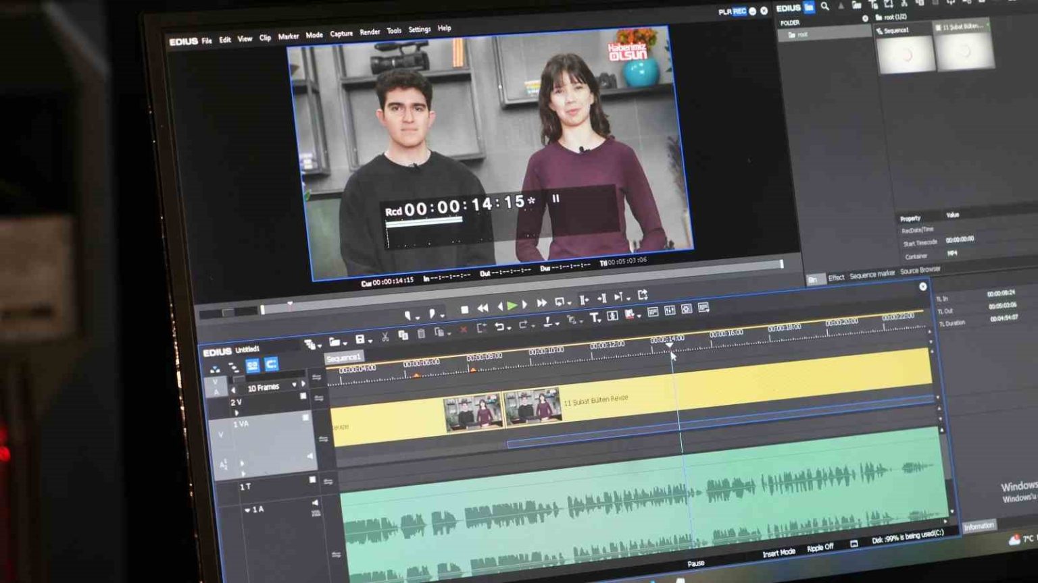Click the Stop playback button
The image size is (1038, 583).
[x=464, y=310]
